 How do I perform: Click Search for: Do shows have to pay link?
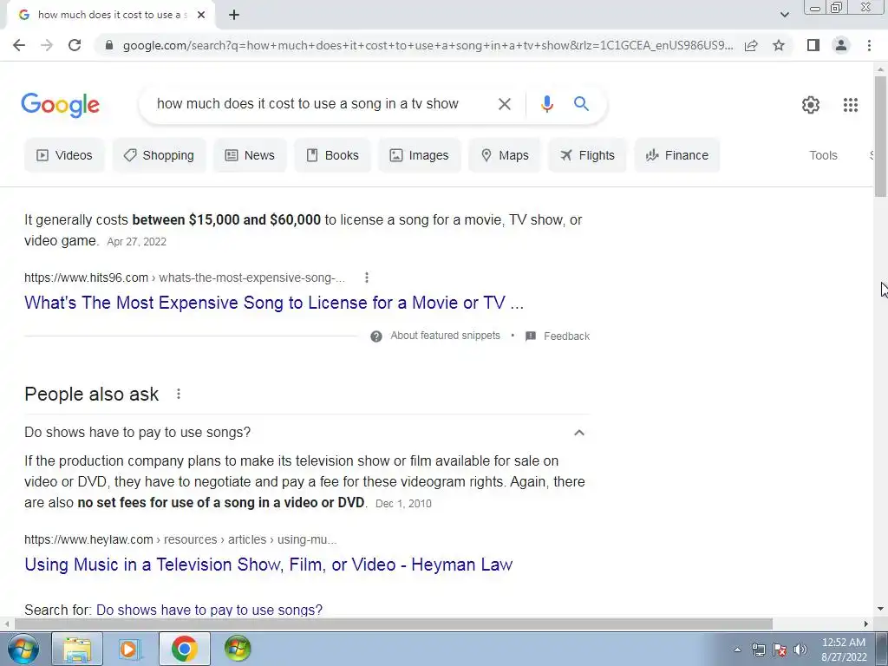(209, 610)
